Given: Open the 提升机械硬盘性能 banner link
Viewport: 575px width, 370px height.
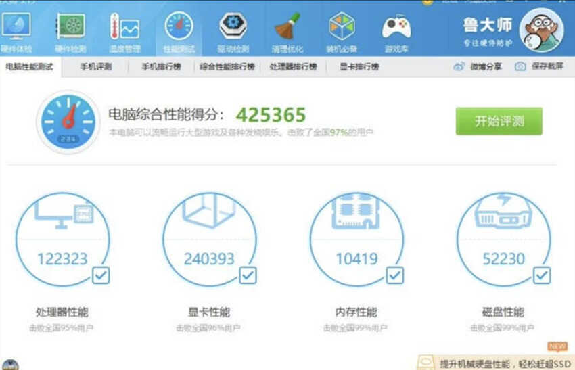Looking at the screenshot, I should pyautogui.click(x=505, y=364).
